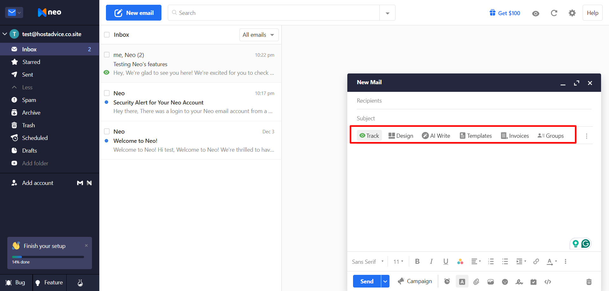Suggest a Feature

coord(49,282)
